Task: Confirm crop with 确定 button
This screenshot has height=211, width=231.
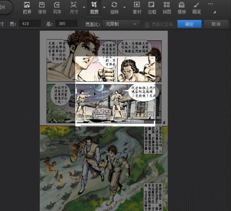Action: pyautogui.click(x=189, y=24)
